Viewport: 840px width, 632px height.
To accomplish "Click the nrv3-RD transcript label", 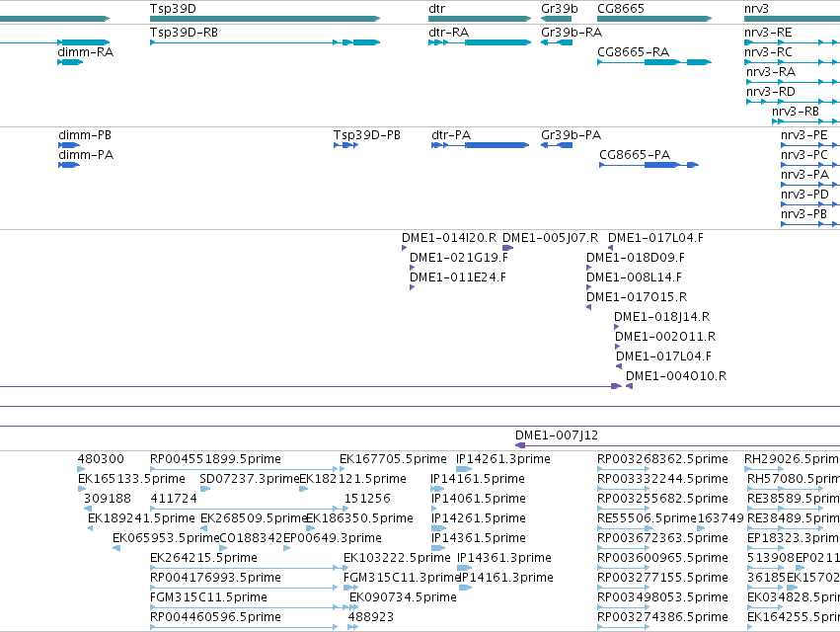I will pyautogui.click(x=770, y=92).
